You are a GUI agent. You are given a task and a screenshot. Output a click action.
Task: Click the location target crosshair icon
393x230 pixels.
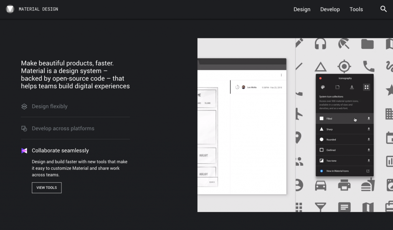point(344,66)
